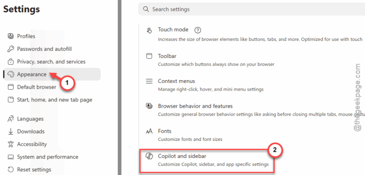Click the Settings page heading

(21, 9)
